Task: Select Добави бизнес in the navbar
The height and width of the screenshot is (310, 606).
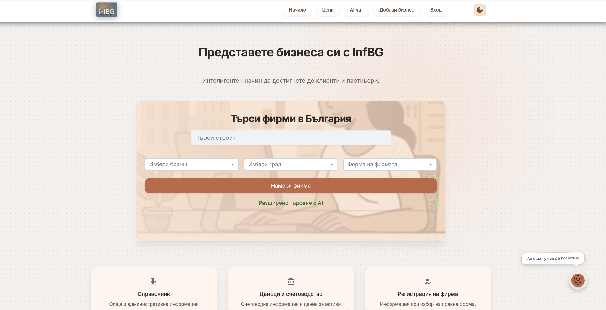Action: pyautogui.click(x=397, y=10)
